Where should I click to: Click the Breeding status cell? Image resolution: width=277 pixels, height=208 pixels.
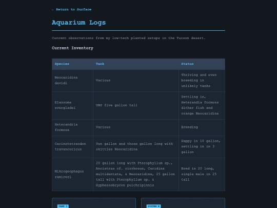[202, 127]
